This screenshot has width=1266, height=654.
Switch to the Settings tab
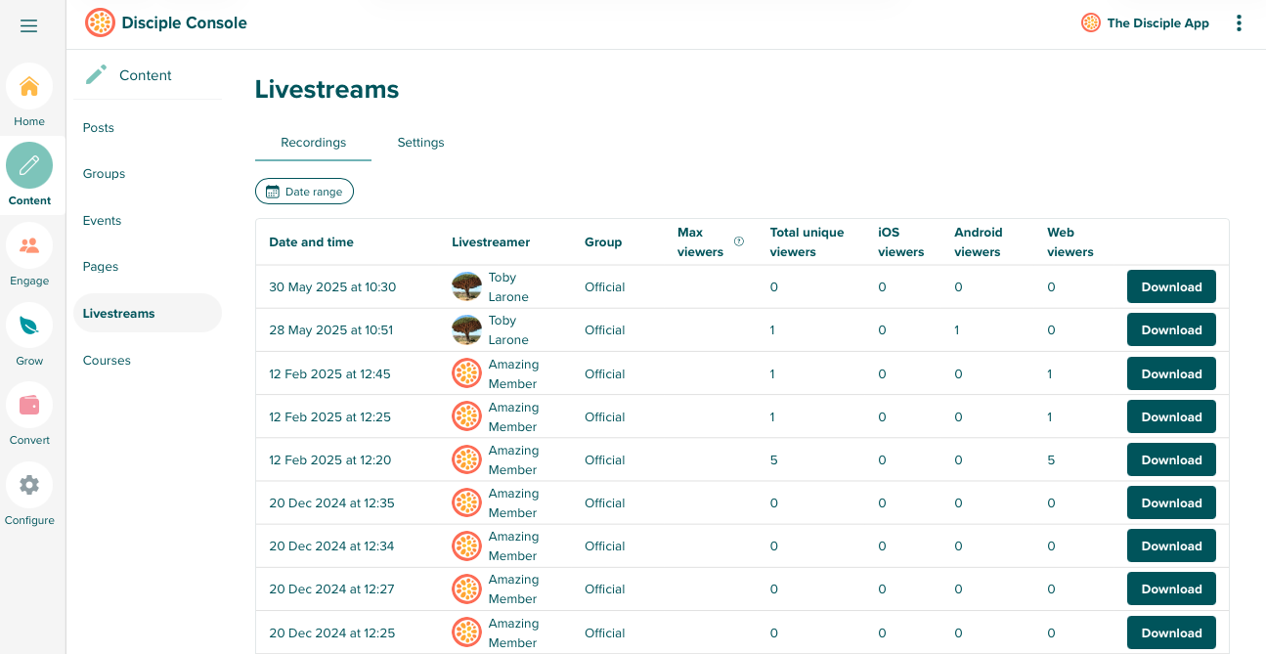[420, 142]
